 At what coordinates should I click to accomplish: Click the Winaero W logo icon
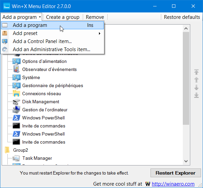pyautogui.click(x=148, y=184)
